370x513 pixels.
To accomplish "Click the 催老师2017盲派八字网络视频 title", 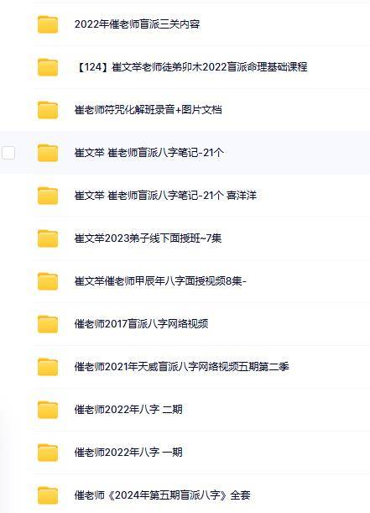I will 141,324.
